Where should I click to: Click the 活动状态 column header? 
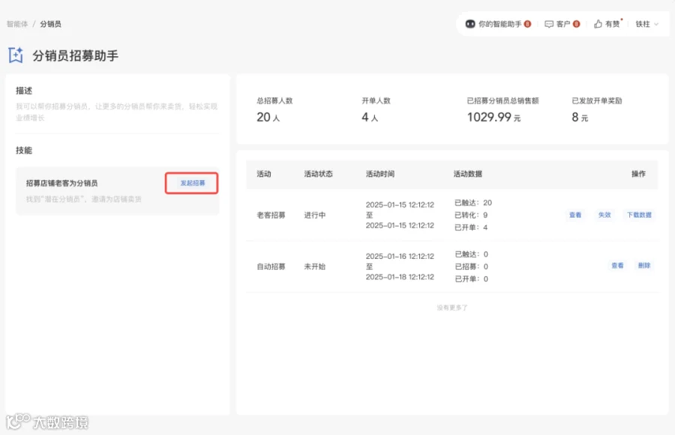[x=318, y=174]
